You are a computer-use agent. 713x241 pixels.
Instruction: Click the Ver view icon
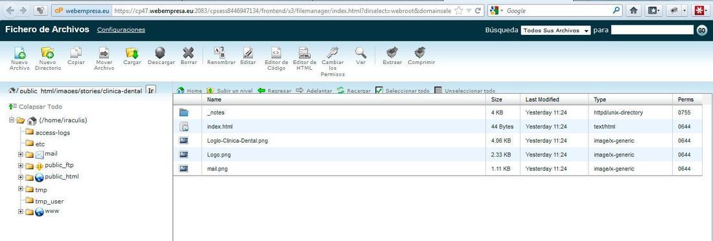[360, 53]
